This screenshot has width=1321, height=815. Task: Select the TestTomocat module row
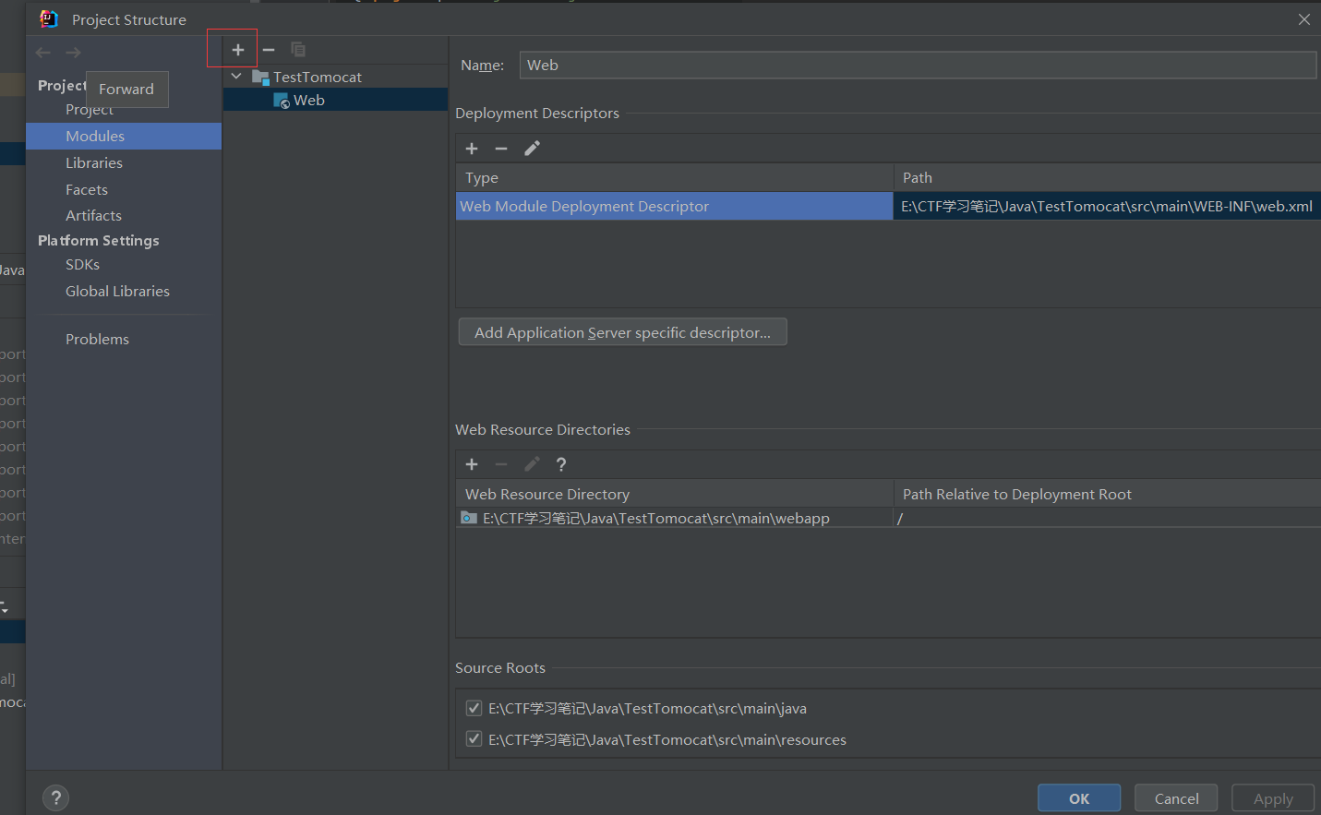coord(336,77)
